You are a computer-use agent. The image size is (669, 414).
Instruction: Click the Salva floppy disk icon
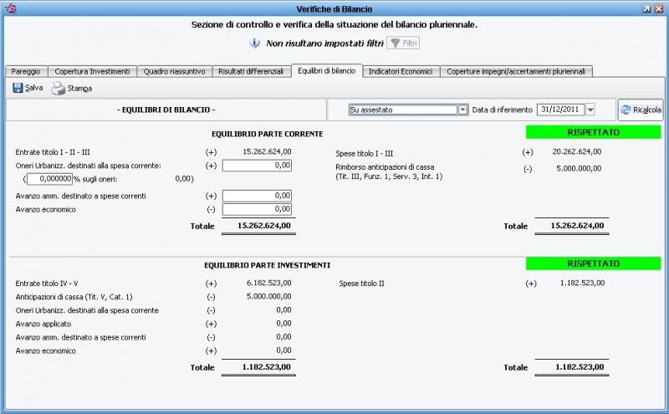pos(18,88)
